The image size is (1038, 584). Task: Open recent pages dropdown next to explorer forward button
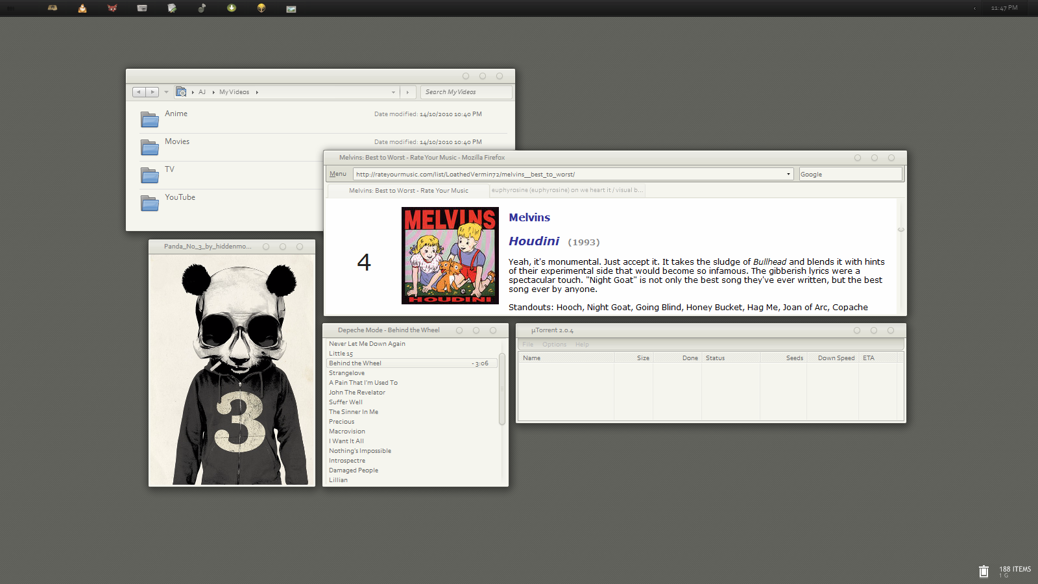(x=166, y=92)
